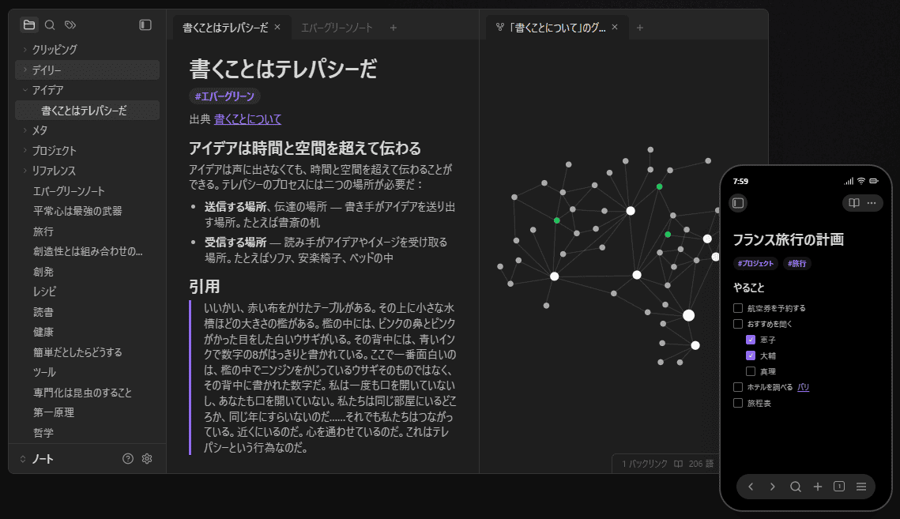Follow the パリ link on the phone note

point(804,386)
